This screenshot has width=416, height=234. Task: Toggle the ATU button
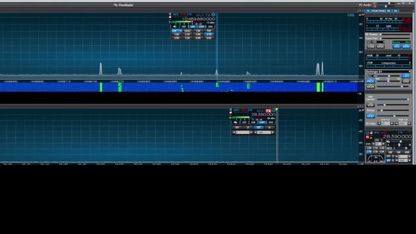pyautogui.click(x=396, y=46)
